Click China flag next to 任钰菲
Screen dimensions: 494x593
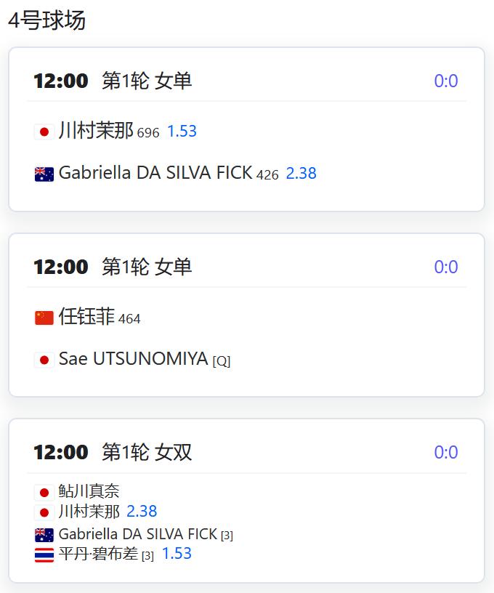click(x=44, y=318)
